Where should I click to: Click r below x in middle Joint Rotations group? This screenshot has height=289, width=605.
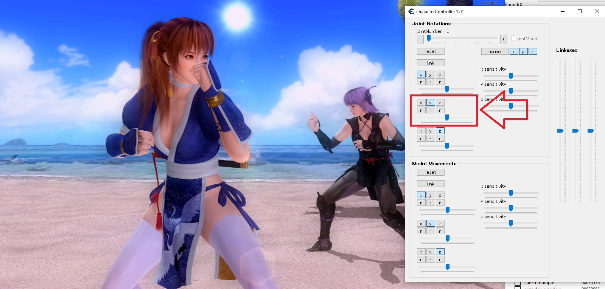point(421,110)
